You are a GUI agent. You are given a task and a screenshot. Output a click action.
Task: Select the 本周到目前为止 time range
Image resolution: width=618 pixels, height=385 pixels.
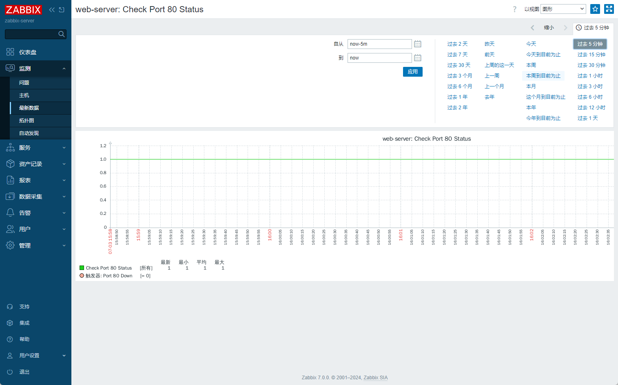(x=543, y=76)
